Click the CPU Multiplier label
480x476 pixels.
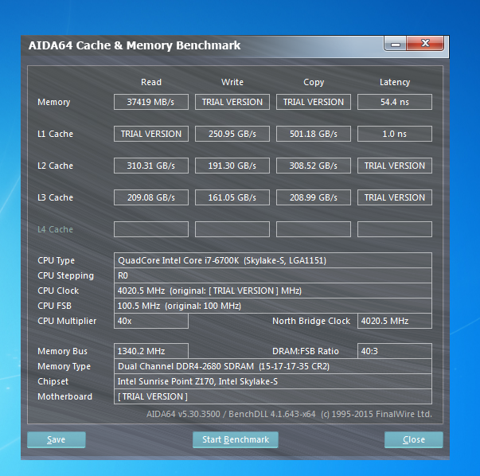(x=67, y=321)
